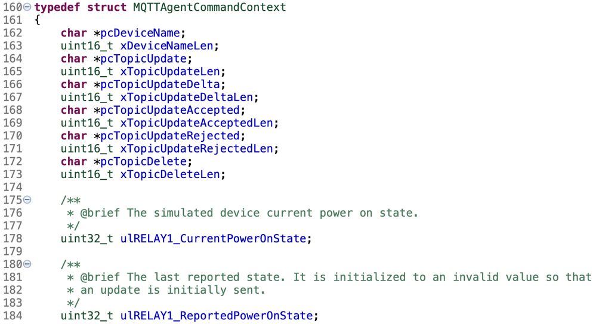Click the xDeviceNameLen variable name
This screenshot has width=596, height=324.
167,46
